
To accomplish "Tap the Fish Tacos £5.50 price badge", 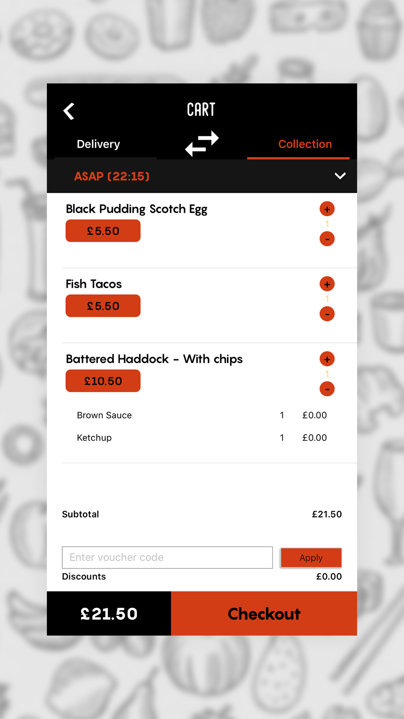I will click(x=103, y=306).
